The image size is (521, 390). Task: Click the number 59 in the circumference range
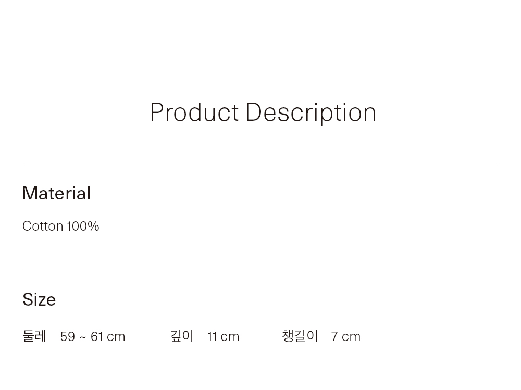click(68, 336)
